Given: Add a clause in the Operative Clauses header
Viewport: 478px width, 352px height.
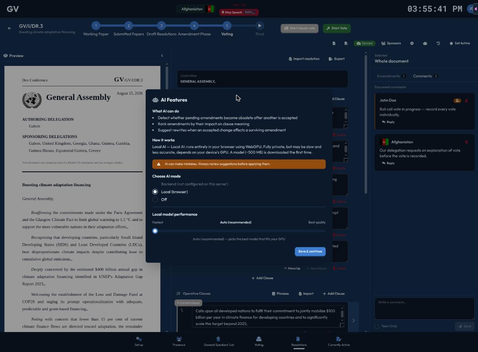Looking at the screenshot, I should pos(333,294).
